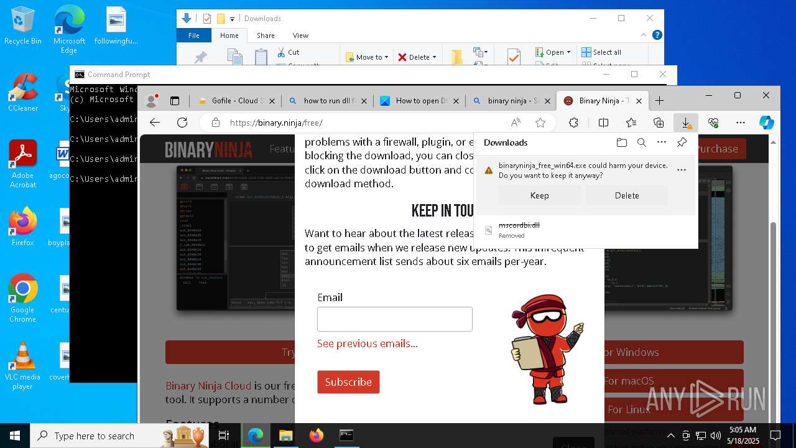Open Edge profile icon
Viewport: 796px width, 448px height.
click(x=151, y=101)
